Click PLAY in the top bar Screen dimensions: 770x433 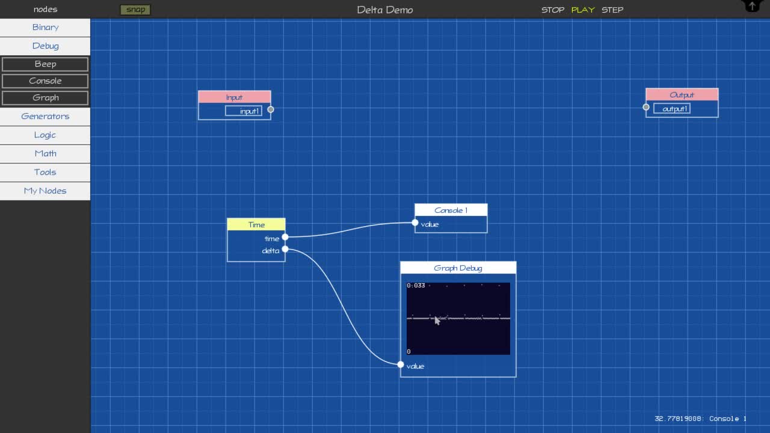(x=583, y=10)
